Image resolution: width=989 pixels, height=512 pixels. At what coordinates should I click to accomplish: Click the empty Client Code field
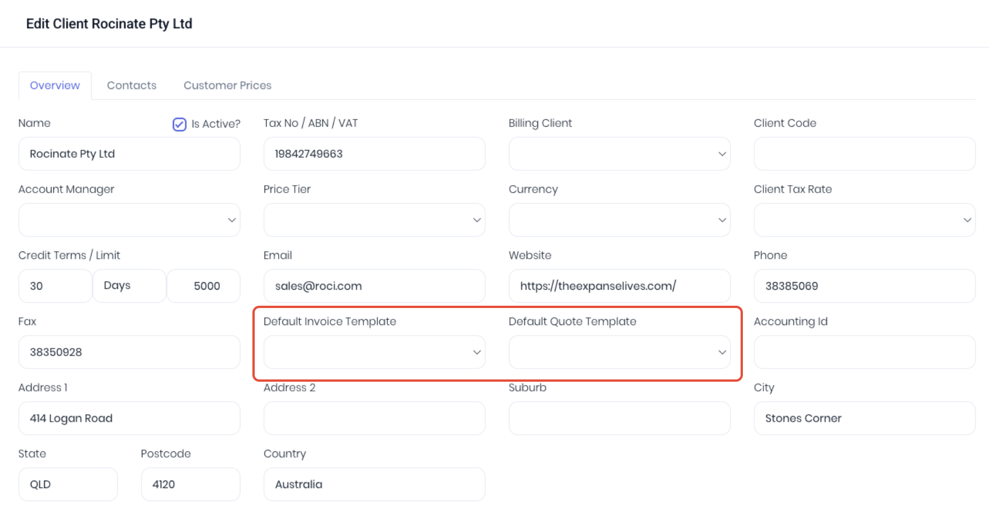point(864,154)
